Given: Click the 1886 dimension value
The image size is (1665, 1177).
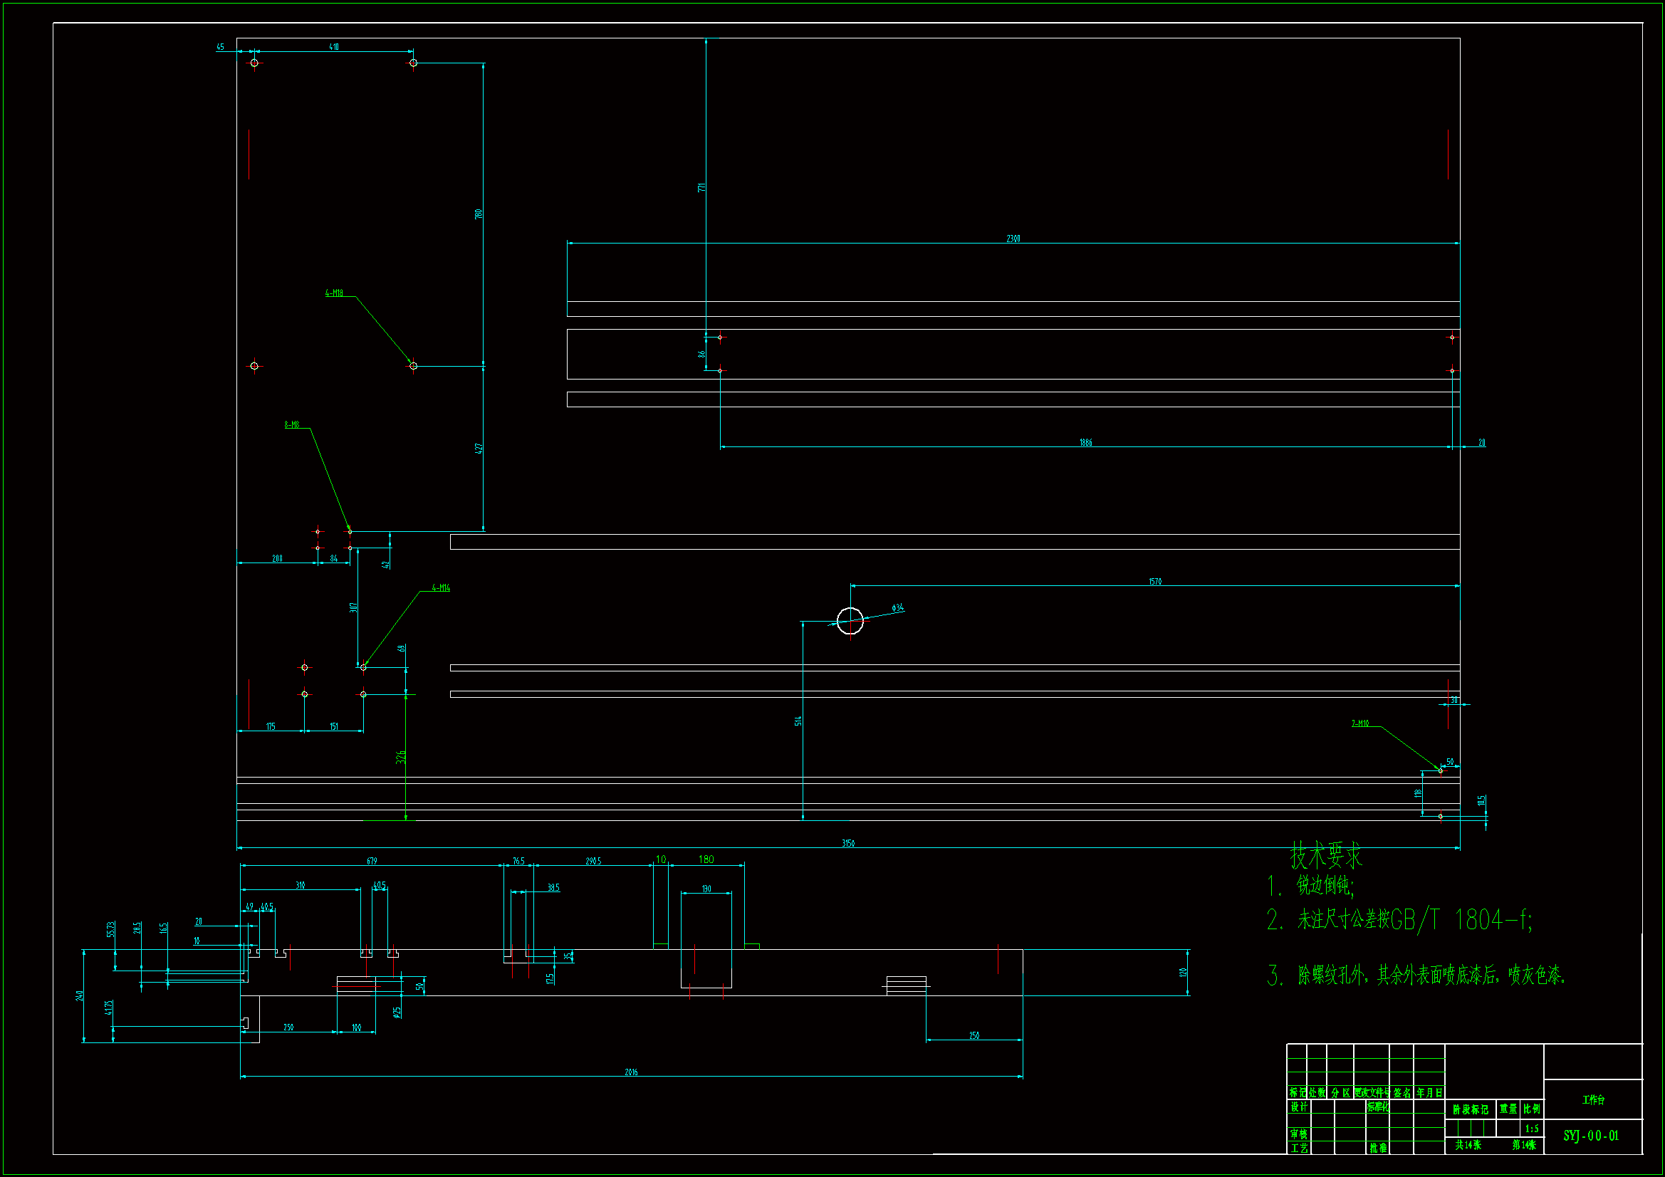Looking at the screenshot, I should [x=1085, y=442].
